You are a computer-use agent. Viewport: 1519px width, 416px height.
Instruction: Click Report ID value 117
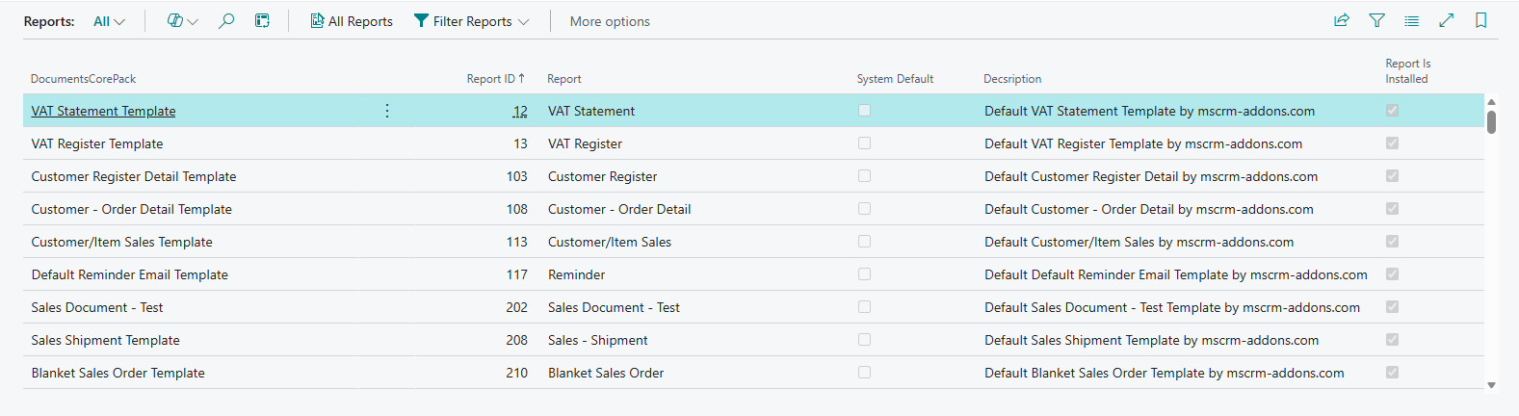pyautogui.click(x=517, y=274)
